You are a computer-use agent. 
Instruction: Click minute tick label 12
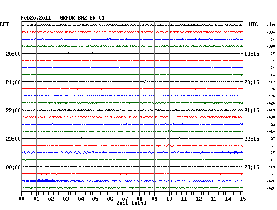pyautogui.click(x=199, y=199)
